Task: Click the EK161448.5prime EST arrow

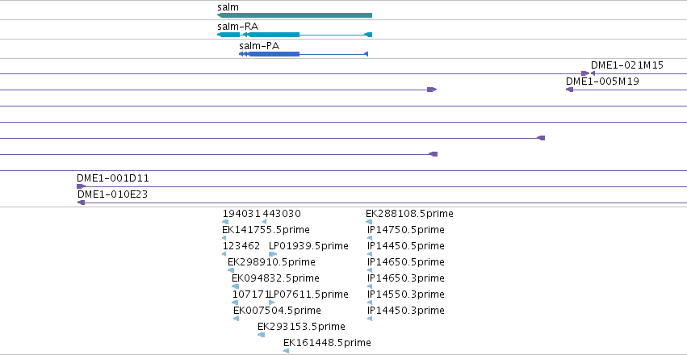Action: coord(286,351)
